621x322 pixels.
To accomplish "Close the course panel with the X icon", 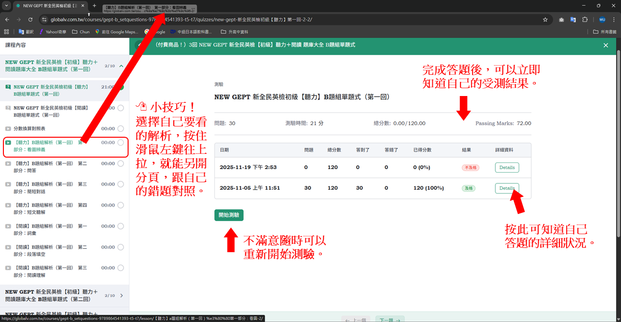I will point(605,45).
